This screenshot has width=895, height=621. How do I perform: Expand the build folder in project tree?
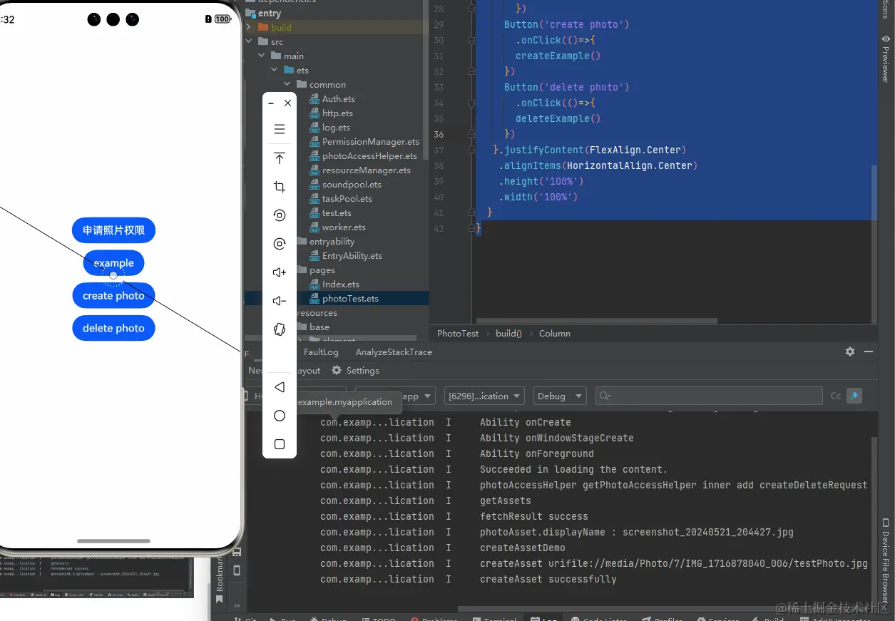click(249, 27)
